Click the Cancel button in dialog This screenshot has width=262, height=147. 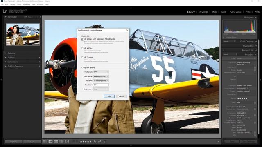click(121, 96)
